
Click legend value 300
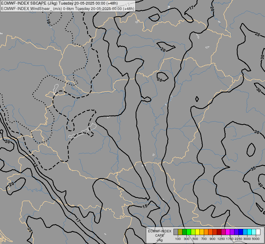coord(187,239)
